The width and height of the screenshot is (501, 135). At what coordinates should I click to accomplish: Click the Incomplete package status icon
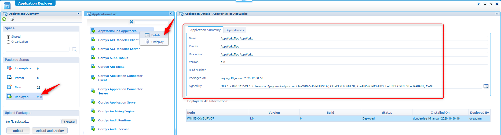[x=9, y=68]
